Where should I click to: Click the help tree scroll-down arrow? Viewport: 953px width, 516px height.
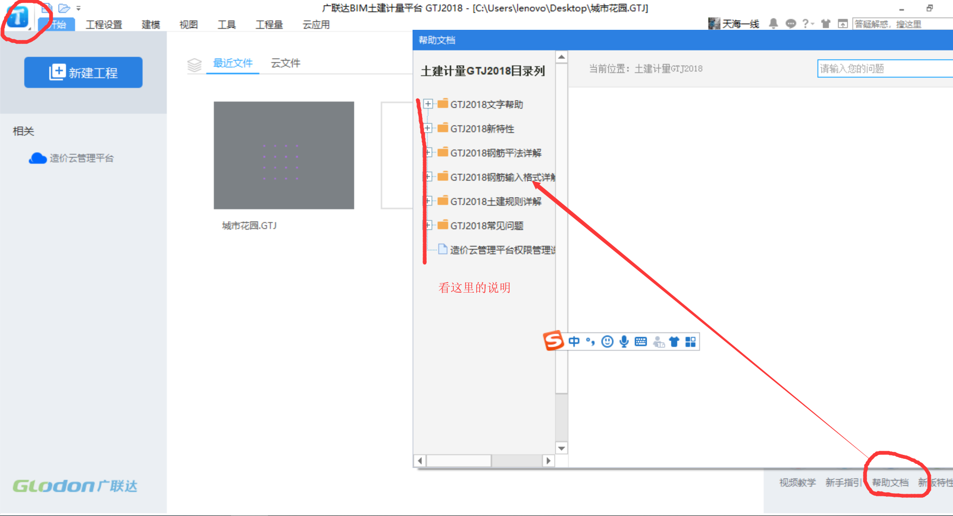click(x=561, y=448)
